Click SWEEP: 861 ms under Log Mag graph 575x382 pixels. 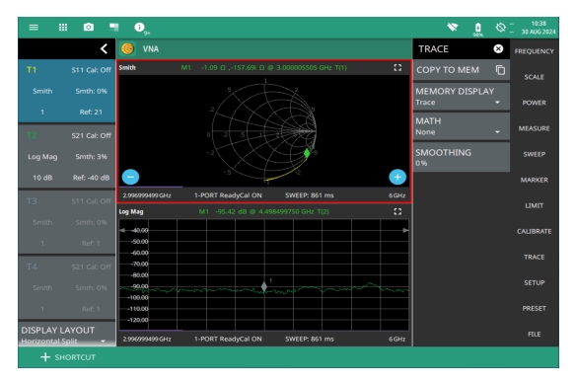point(310,340)
